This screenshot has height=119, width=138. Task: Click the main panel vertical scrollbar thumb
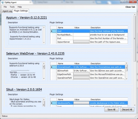[135, 39]
